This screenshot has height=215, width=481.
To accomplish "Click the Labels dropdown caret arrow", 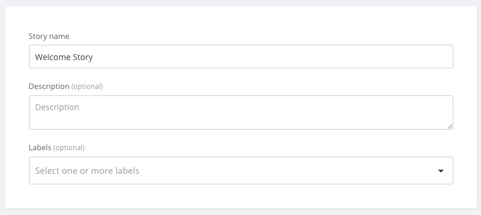I will (440, 171).
